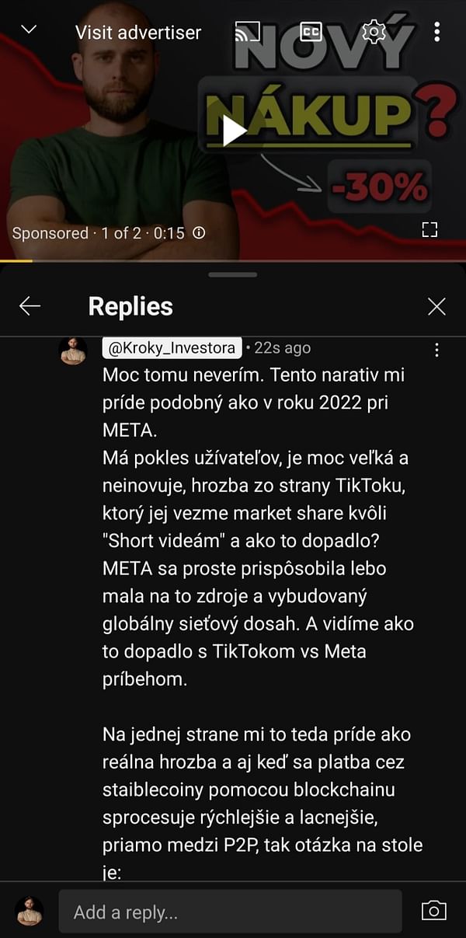Open the @Kroky_Investora channel name
The image size is (466, 938).
point(172,348)
